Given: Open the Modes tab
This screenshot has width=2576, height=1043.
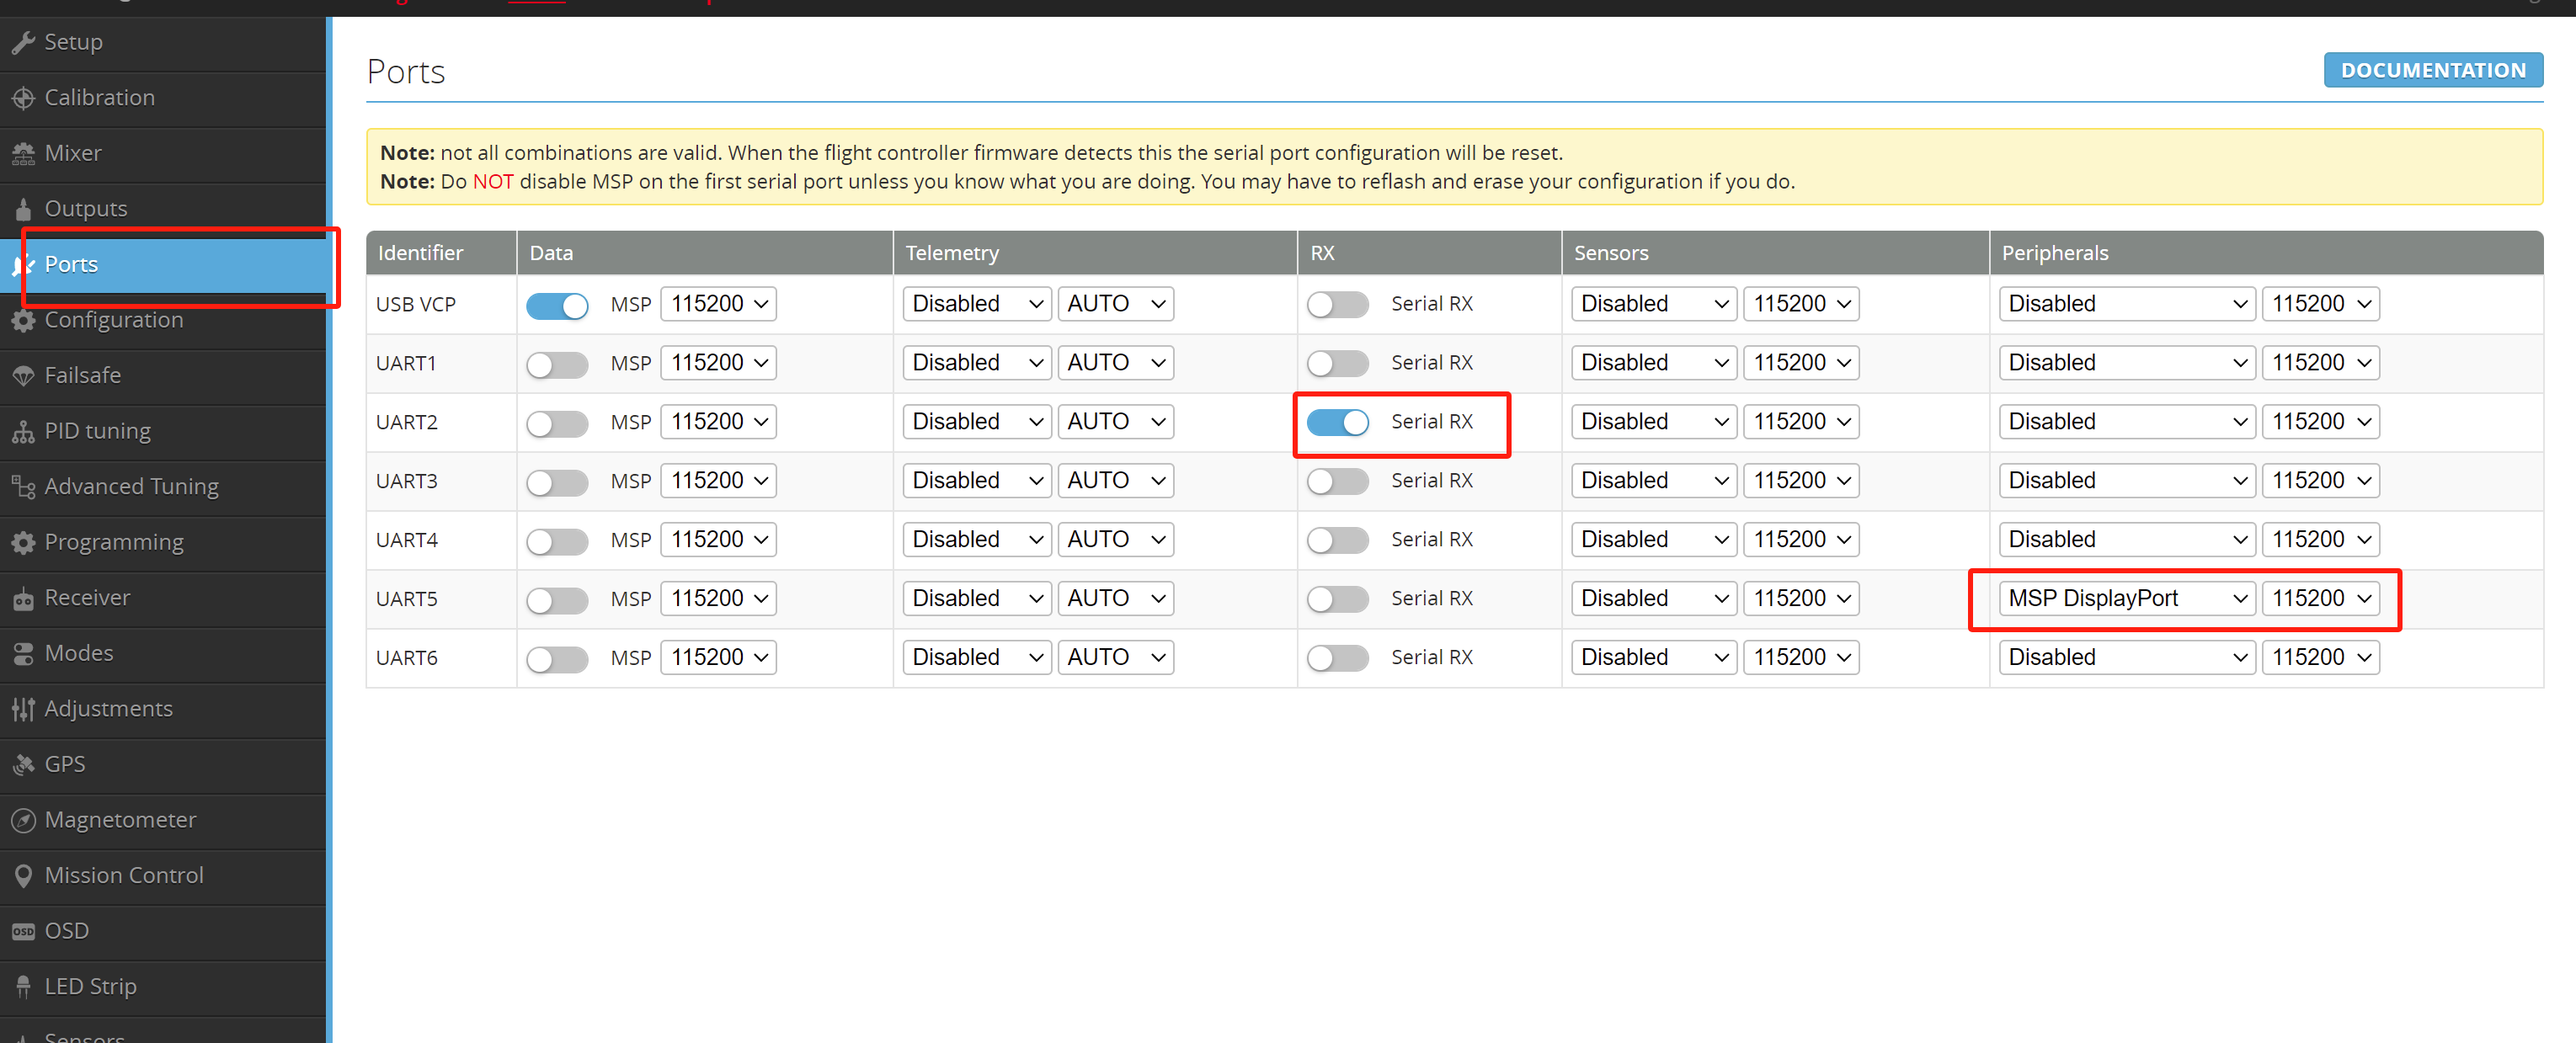Looking at the screenshot, I should point(163,653).
